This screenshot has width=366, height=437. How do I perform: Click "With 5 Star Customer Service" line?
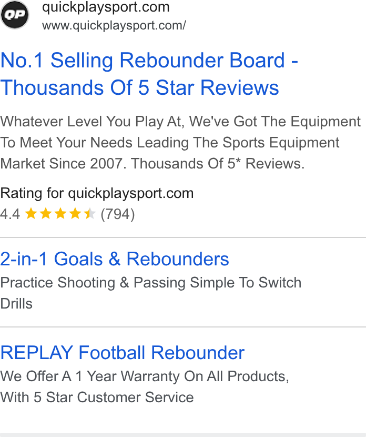(97, 397)
